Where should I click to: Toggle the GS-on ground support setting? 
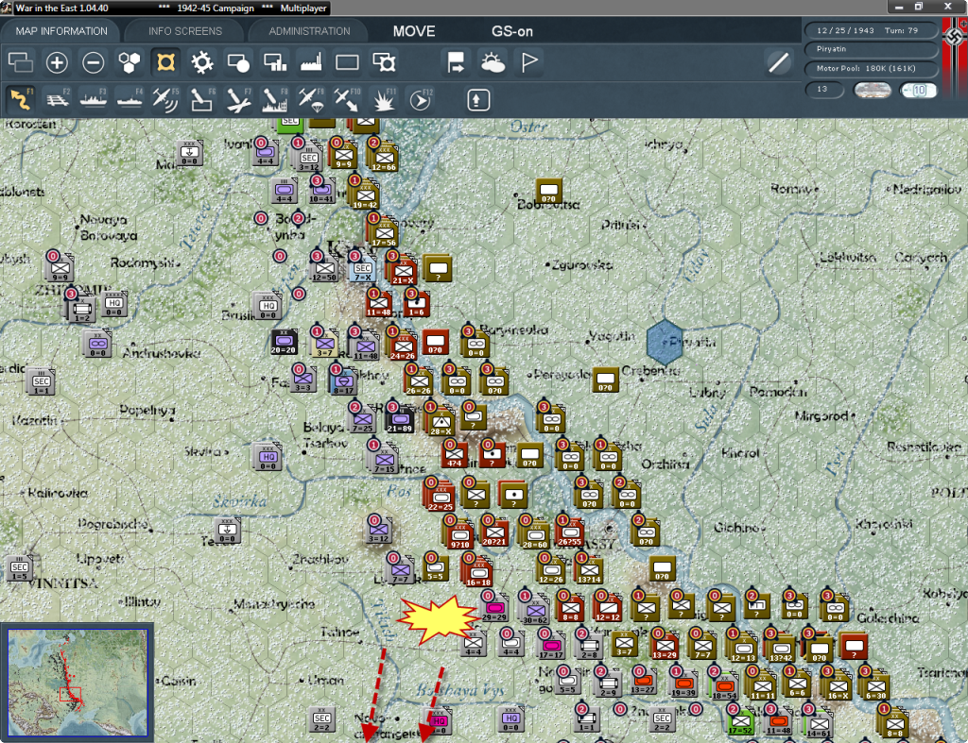coord(511,31)
